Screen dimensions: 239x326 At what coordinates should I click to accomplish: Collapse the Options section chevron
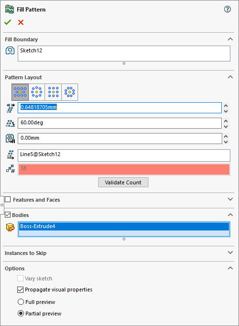point(230,268)
